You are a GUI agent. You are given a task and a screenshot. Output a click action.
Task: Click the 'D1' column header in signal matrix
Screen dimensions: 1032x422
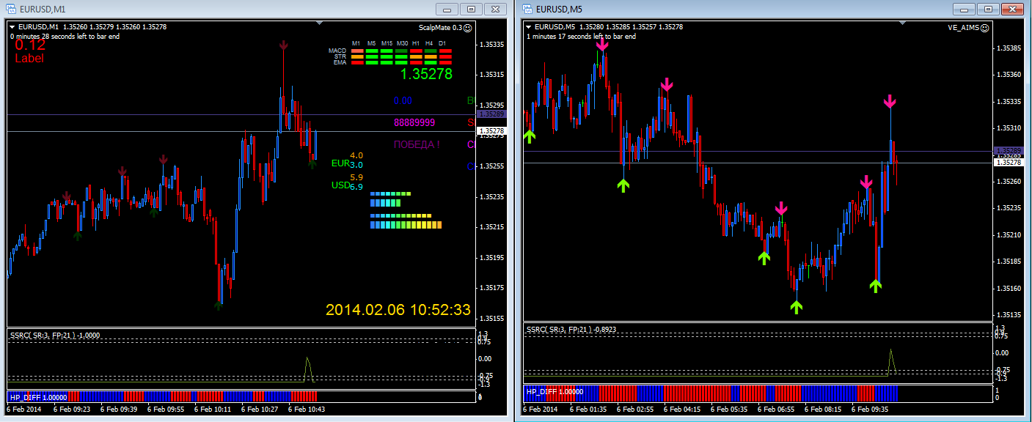[x=442, y=43]
